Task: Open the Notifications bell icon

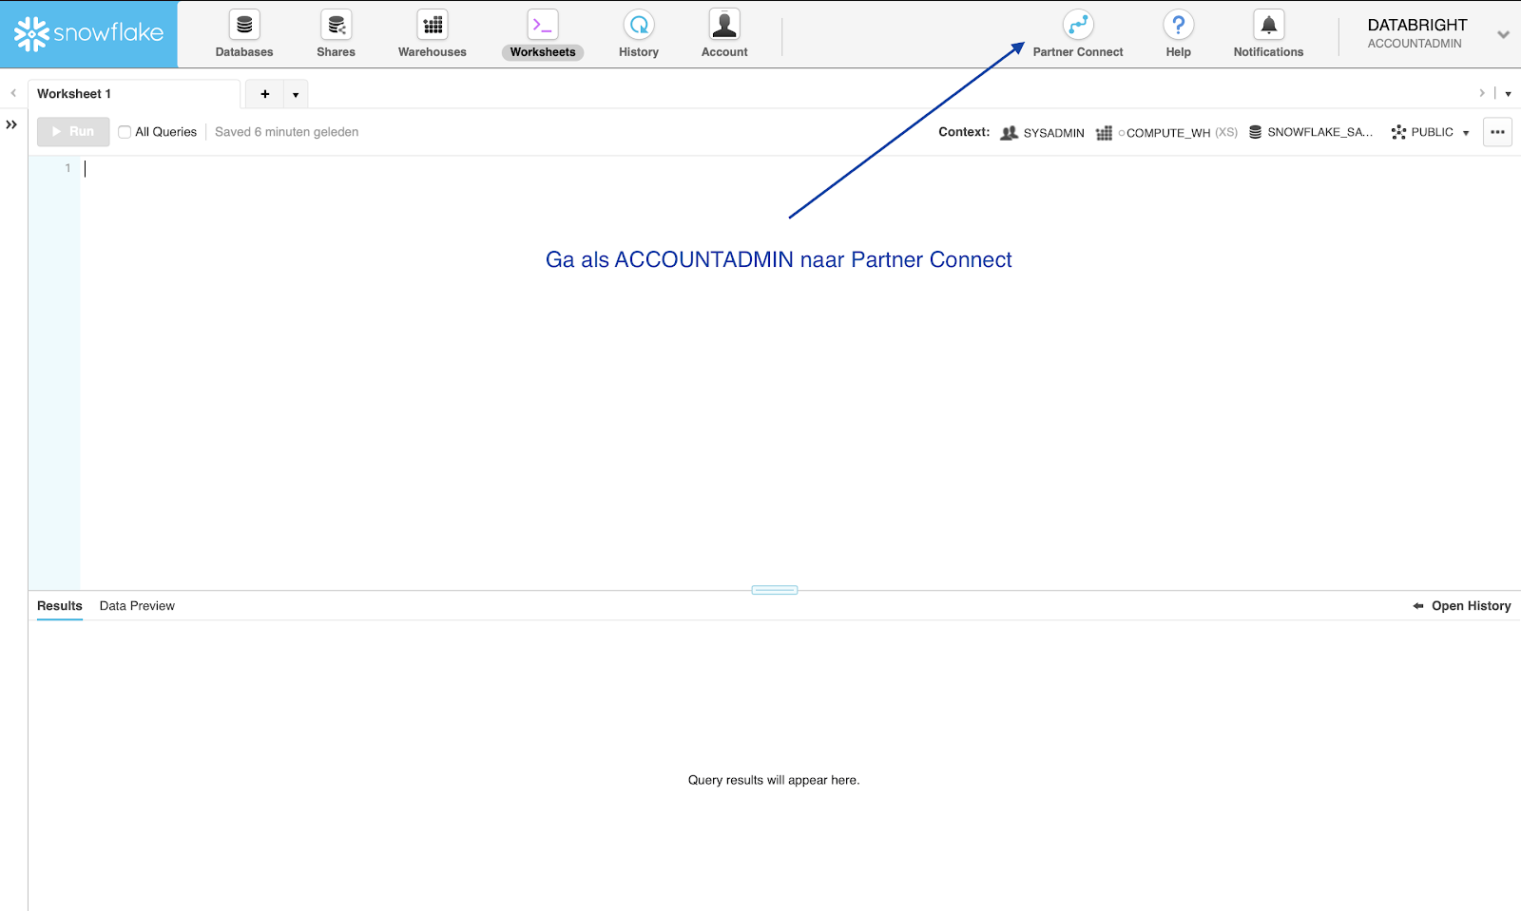Action: coord(1269,25)
